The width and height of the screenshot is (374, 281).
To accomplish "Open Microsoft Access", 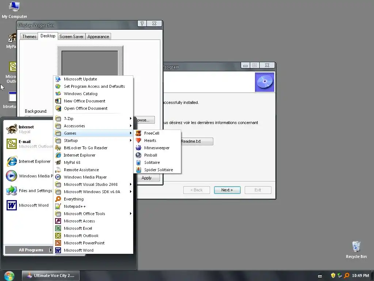I will tap(93, 221).
